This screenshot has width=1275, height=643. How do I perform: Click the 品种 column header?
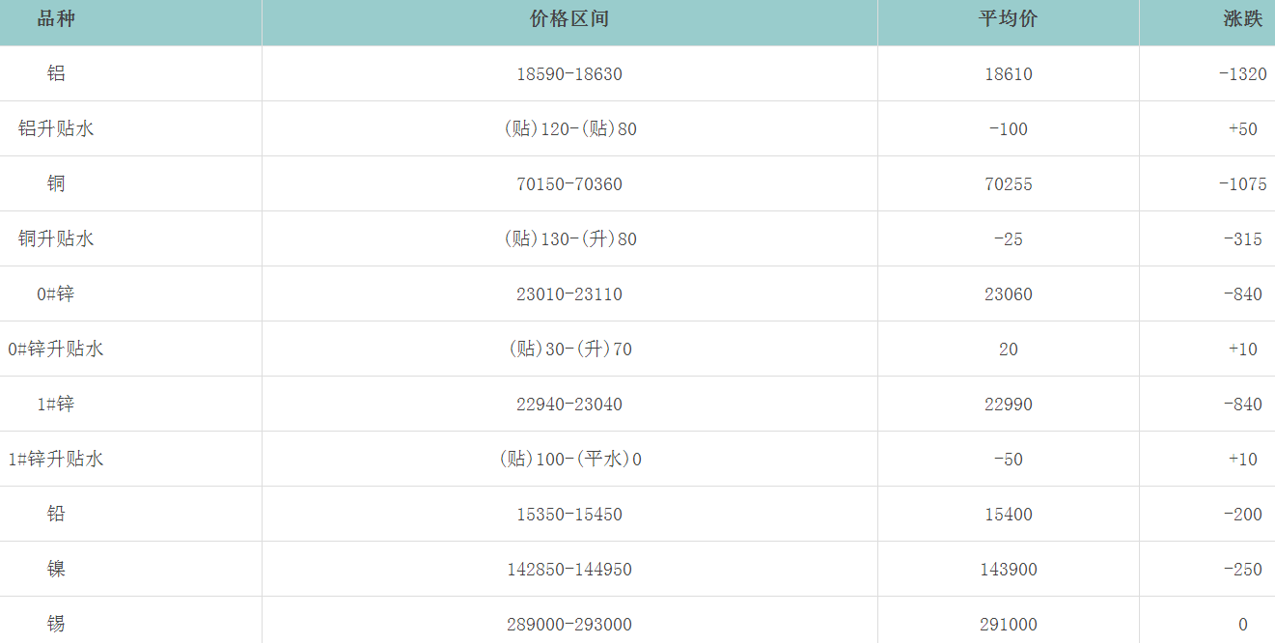(x=56, y=19)
